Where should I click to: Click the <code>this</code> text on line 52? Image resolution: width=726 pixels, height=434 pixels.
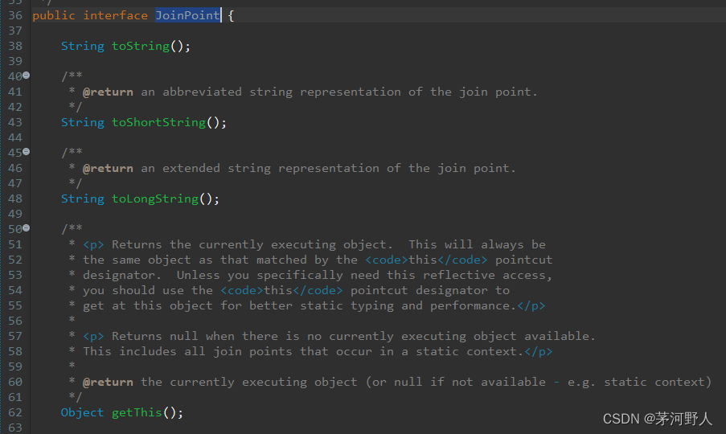tap(426, 260)
